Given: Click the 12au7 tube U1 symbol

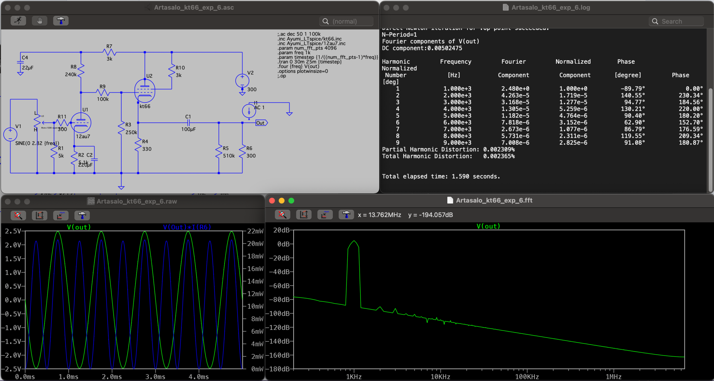Looking at the screenshot, I should pyautogui.click(x=81, y=122).
